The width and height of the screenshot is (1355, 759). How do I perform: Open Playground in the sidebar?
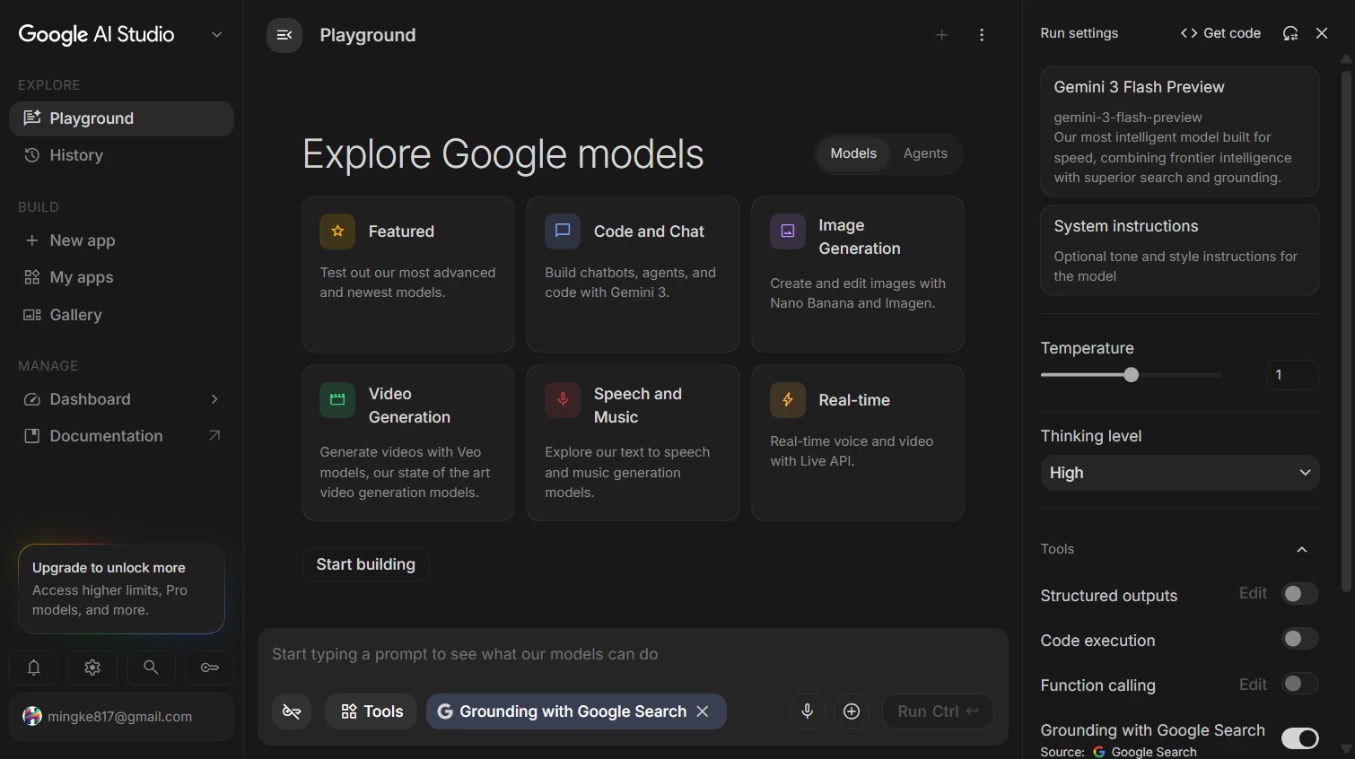coord(121,118)
